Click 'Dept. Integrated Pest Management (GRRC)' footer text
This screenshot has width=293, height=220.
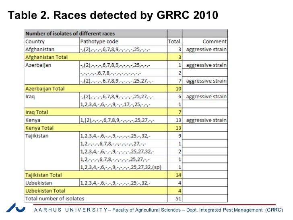tap(235, 210)
